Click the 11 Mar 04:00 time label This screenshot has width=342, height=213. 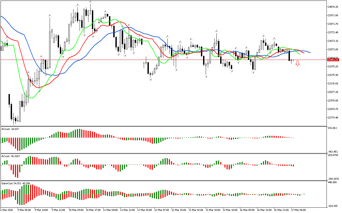tap(111, 210)
